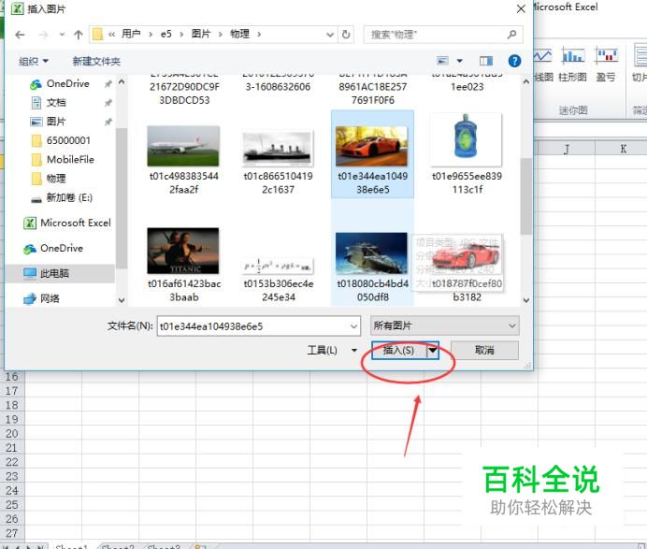Click 新建文件夹 button
Image resolution: width=647 pixels, height=549 pixels.
96,62
